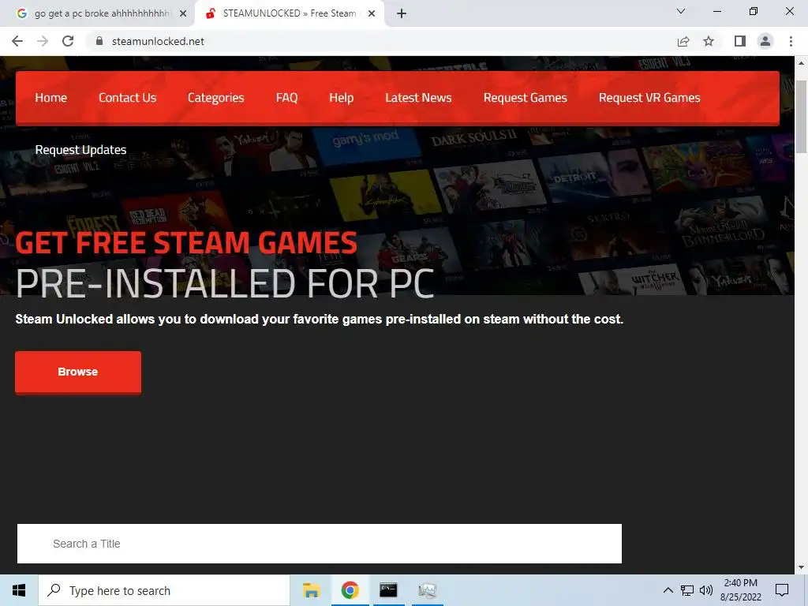
Task: Open the monitor app taskbar icon
Action: 427,590
